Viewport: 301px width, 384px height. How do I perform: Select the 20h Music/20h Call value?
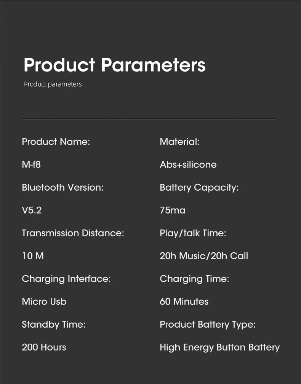coord(204,256)
